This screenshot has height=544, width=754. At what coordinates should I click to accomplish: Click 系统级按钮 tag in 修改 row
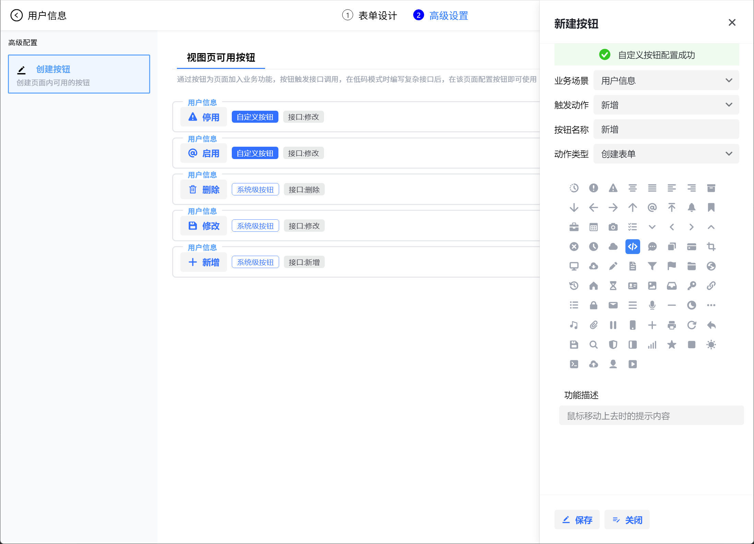255,226
